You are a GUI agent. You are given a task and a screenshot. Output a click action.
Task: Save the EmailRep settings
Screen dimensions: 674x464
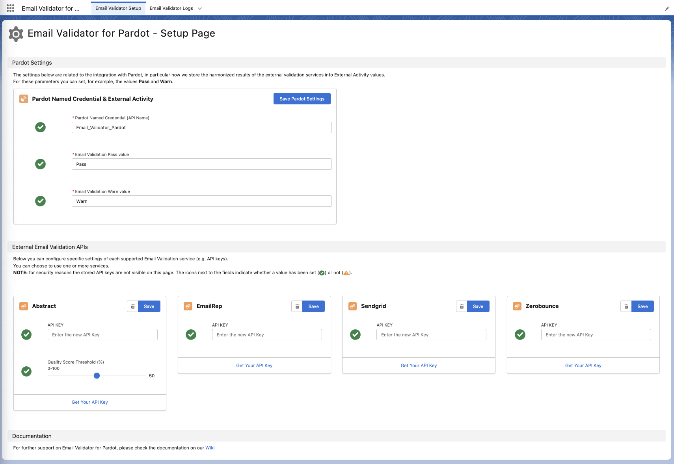[x=314, y=306]
